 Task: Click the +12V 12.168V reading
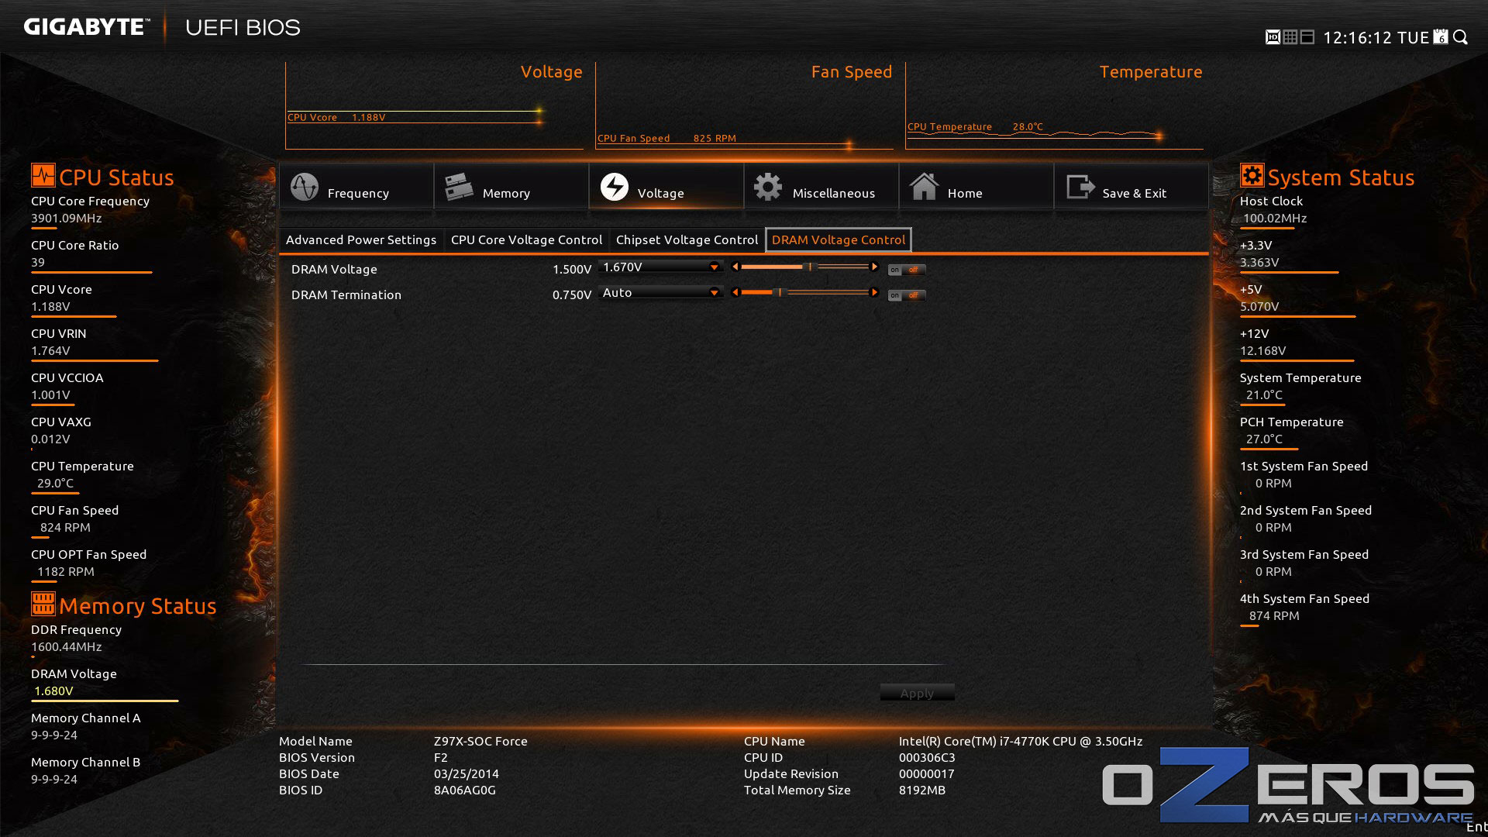point(1263,351)
